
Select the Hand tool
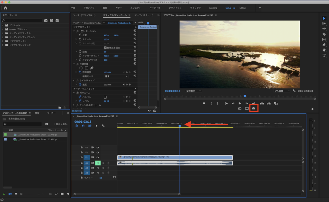[324, 50]
